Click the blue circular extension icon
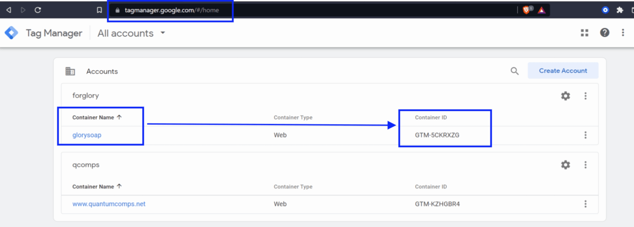This screenshot has height=227, width=634. click(x=605, y=10)
